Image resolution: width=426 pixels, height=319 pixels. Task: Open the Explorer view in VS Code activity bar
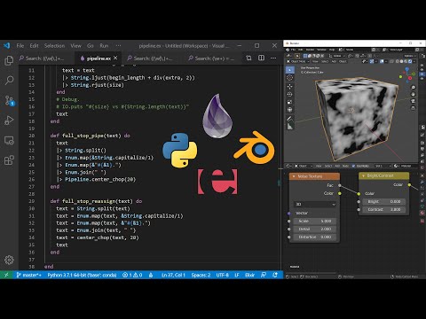9,60
